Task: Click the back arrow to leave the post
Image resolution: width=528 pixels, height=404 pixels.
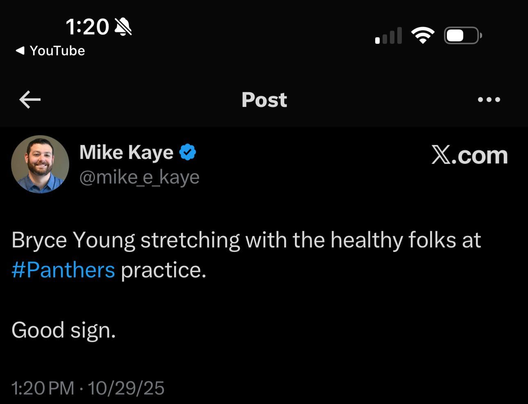Action: (29, 100)
